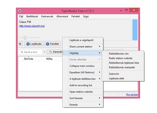Expand the Share current station submenu
The image size is (157, 113).
pyautogui.click(x=83, y=47)
